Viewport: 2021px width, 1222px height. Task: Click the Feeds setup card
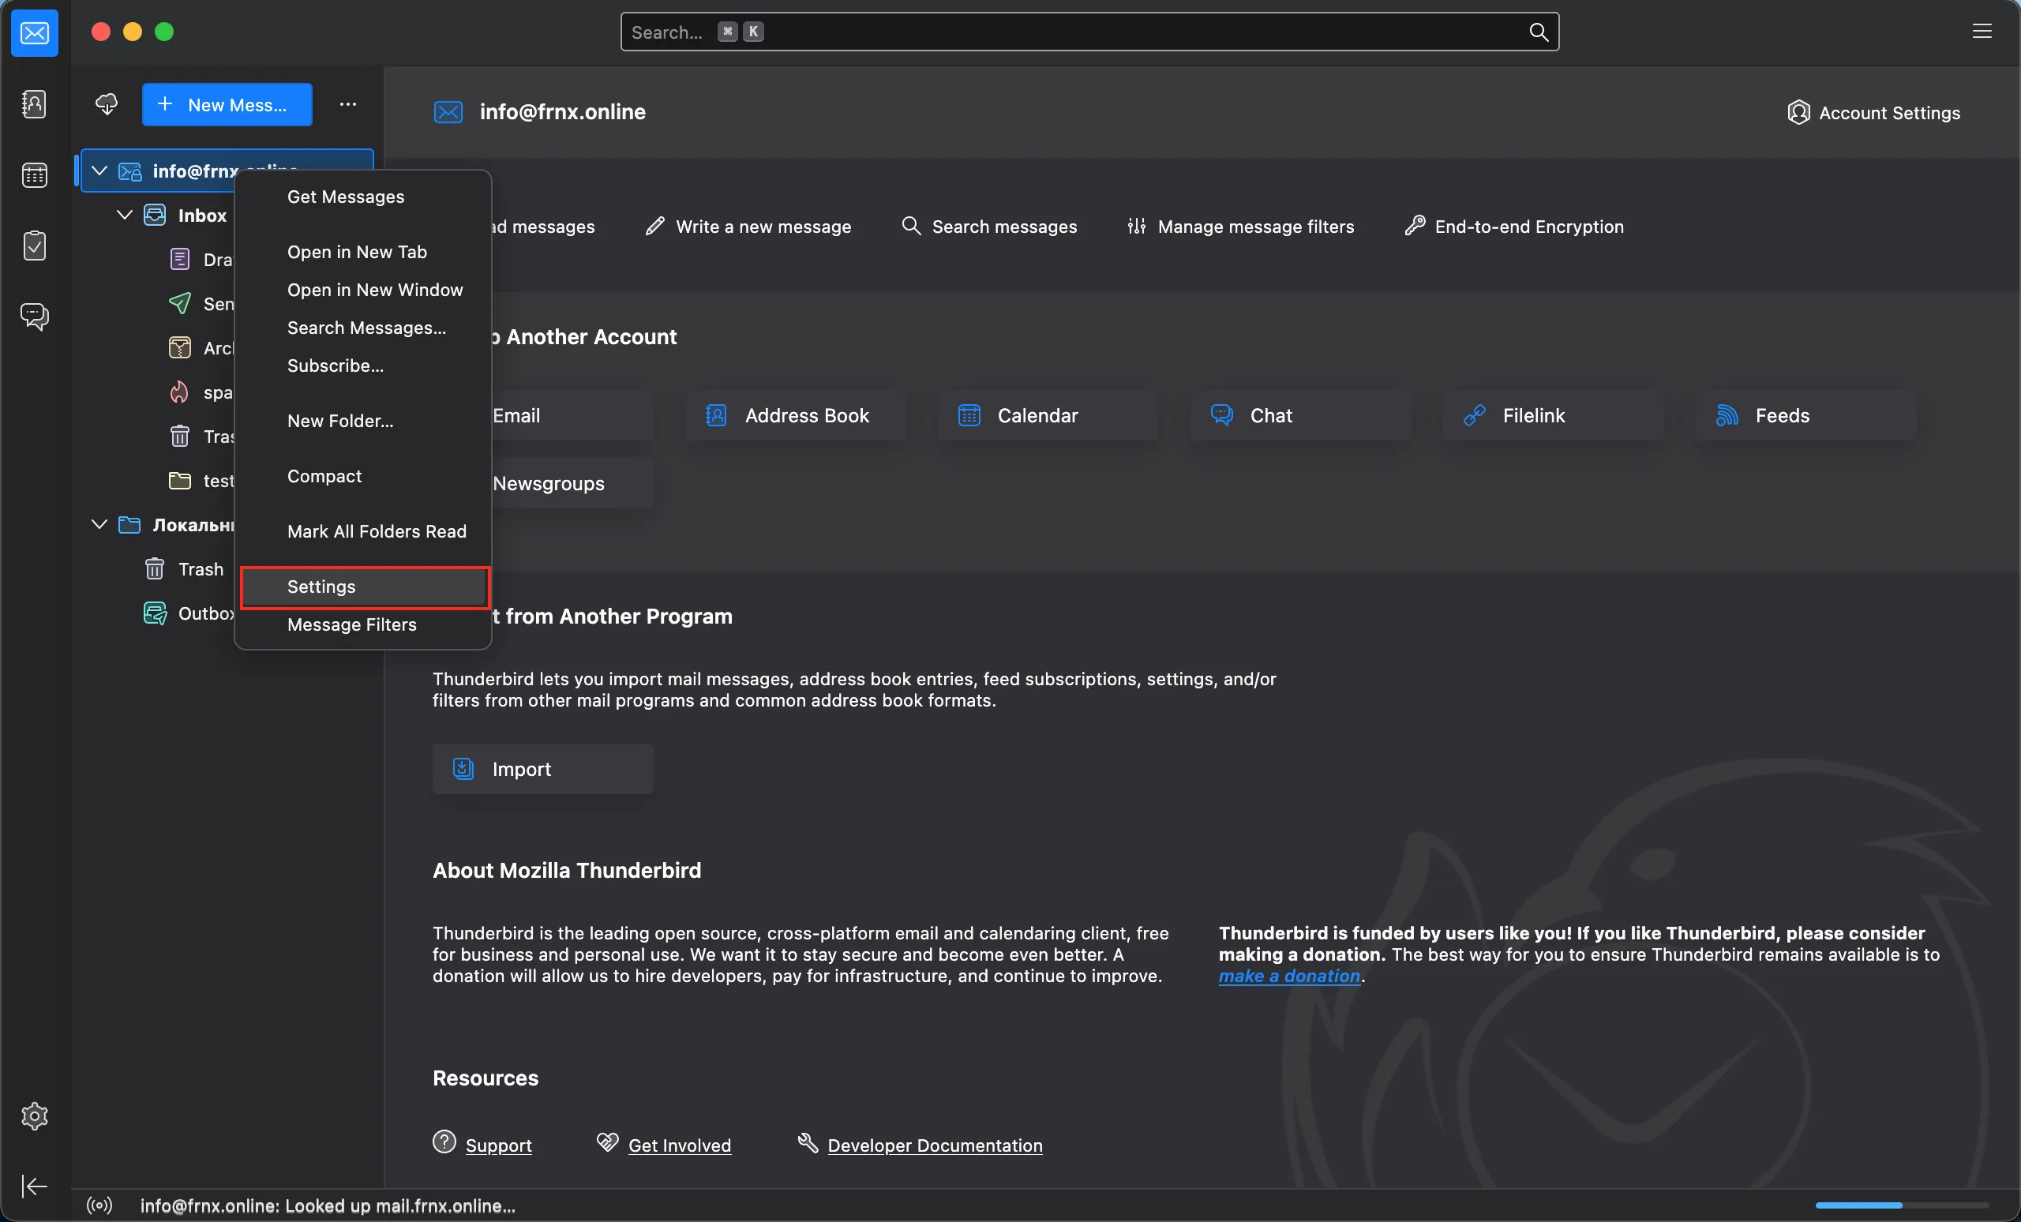click(1806, 416)
